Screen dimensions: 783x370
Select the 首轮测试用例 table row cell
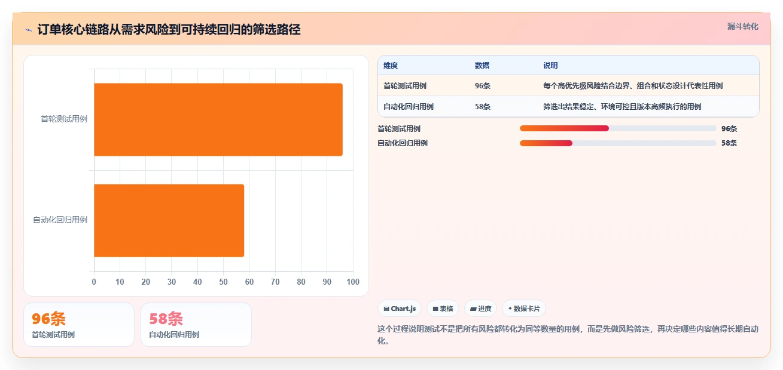coord(405,86)
